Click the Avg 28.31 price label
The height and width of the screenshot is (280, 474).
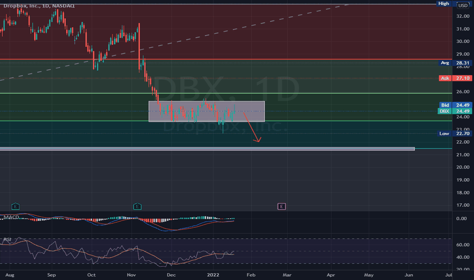pyautogui.click(x=455, y=63)
